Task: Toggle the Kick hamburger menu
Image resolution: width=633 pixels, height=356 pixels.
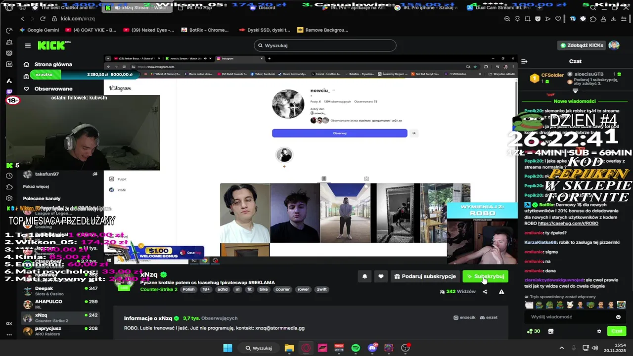Action: (28, 45)
